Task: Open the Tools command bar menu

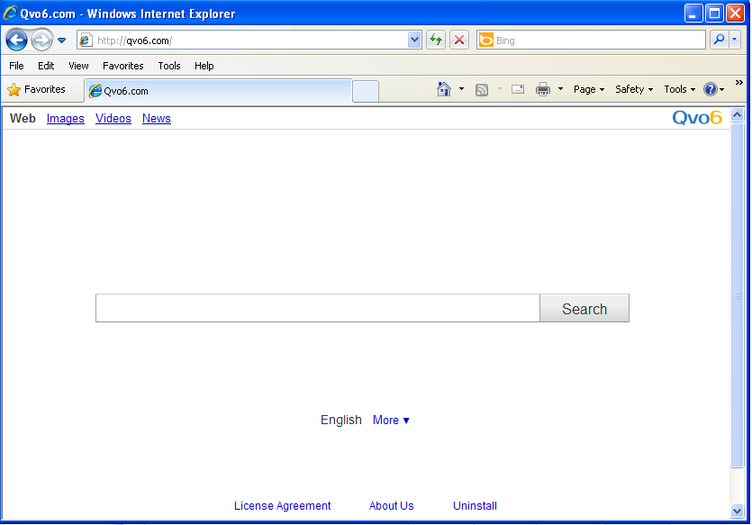Action: (680, 89)
